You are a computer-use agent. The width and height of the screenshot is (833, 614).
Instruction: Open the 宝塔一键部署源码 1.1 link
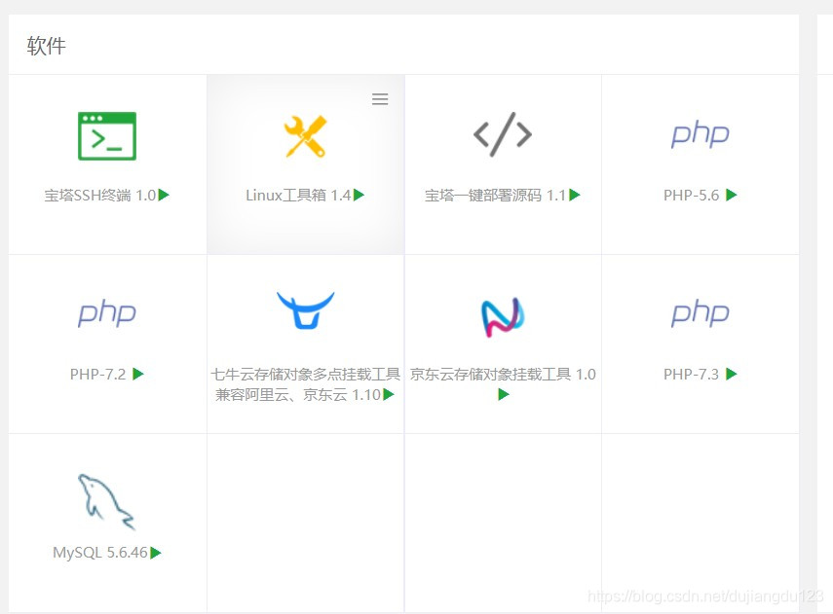[497, 195]
